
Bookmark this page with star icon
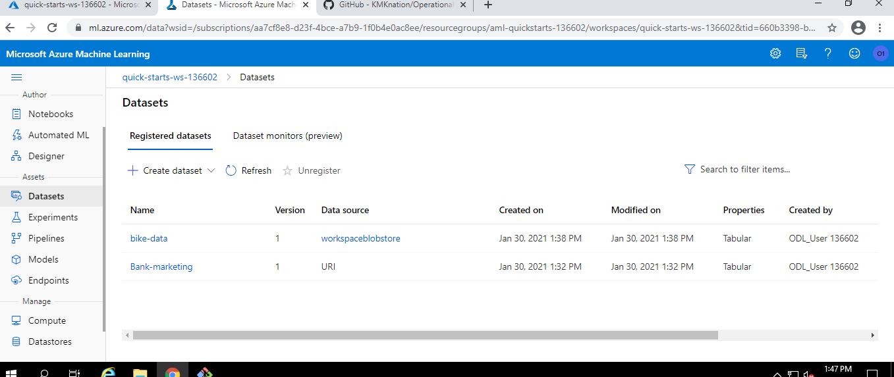(832, 28)
